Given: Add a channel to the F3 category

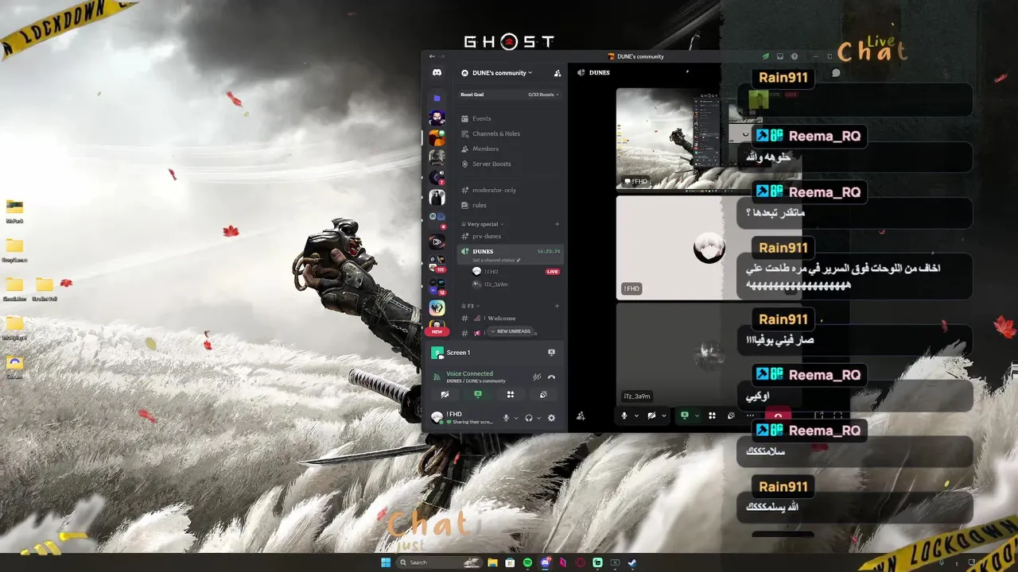Looking at the screenshot, I should (x=557, y=306).
